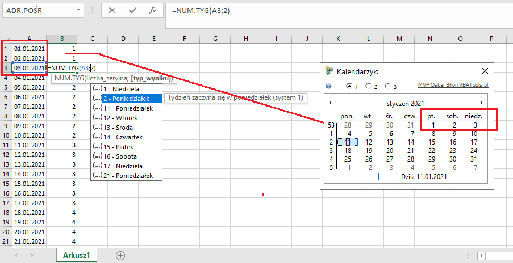This screenshot has height=263, width=513.
Task: Add a new sheet with plus icon
Action: [x=120, y=256]
